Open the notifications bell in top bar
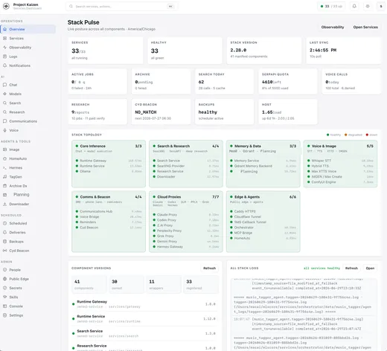 pyautogui.click(x=354, y=6)
